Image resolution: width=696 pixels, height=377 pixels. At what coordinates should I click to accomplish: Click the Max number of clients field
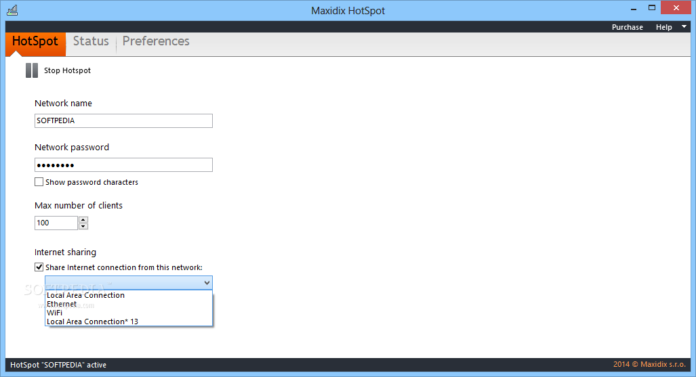pos(56,223)
